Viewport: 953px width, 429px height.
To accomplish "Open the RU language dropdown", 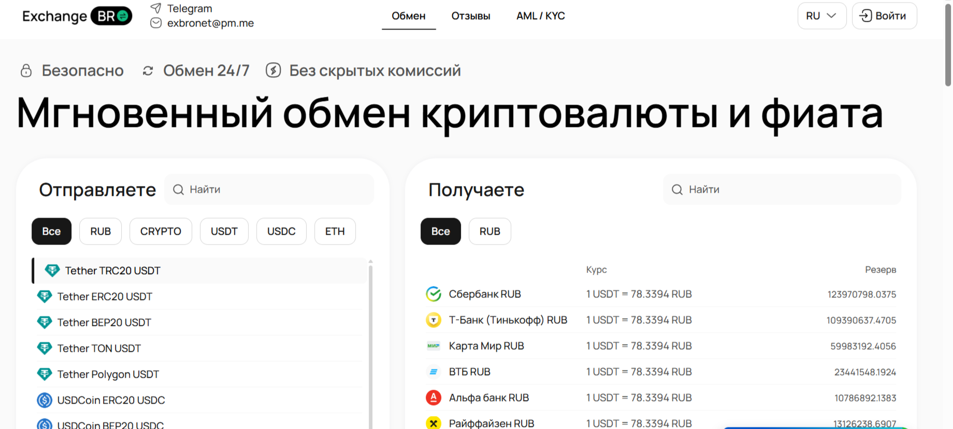I will [x=821, y=16].
